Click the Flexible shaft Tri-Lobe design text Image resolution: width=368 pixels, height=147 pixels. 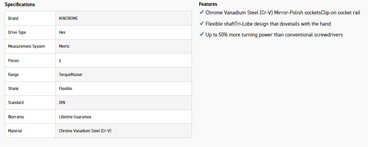tap(268, 24)
